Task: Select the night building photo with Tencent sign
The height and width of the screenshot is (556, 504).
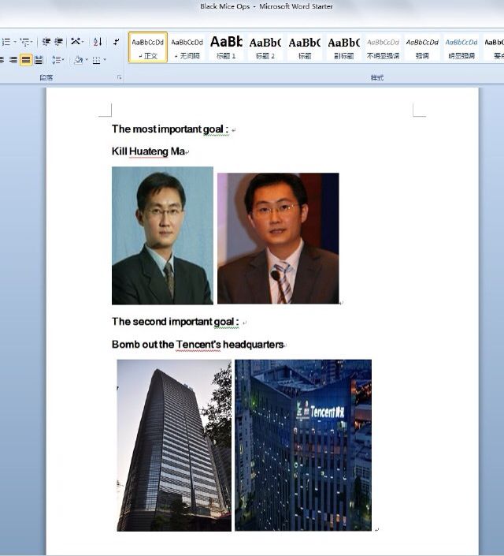Action: click(x=303, y=445)
